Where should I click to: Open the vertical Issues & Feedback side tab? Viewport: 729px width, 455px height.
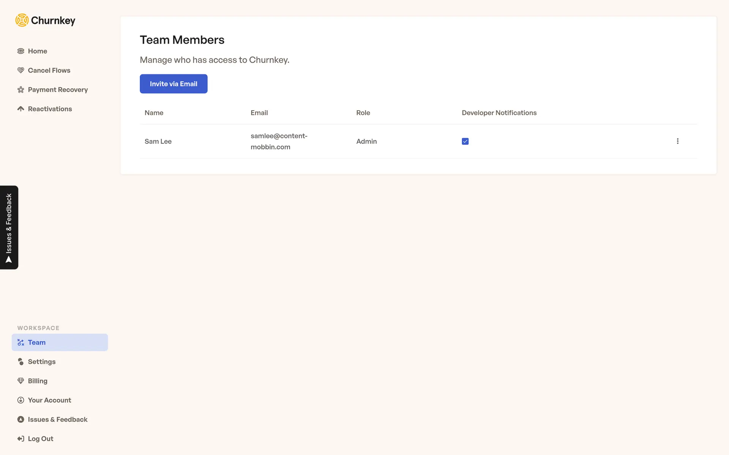pos(9,227)
